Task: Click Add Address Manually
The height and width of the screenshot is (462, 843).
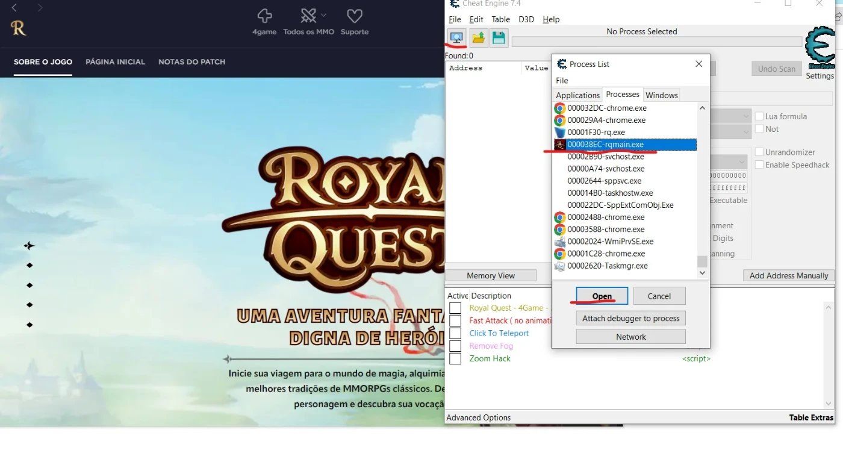Action: click(x=789, y=275)
